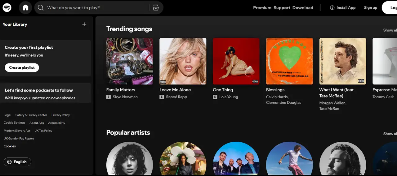Open the Privacy Policy link
This screenshot has height=176, width=397.
60,115
